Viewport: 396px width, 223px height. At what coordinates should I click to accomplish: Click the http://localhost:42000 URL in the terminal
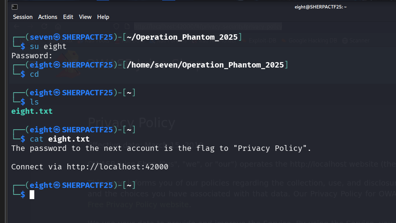[117, 167]
